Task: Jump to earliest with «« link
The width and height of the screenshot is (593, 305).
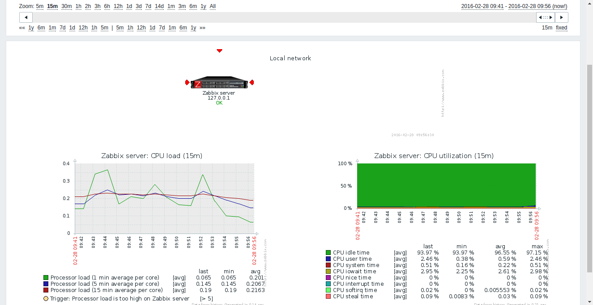Action: click(x=22, y=28)
